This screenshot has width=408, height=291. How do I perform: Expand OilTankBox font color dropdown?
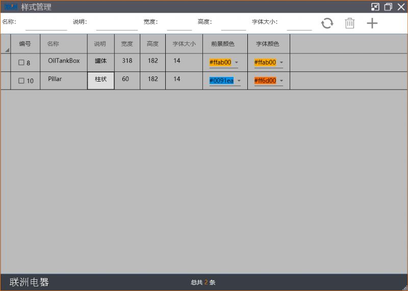point(281,63)
